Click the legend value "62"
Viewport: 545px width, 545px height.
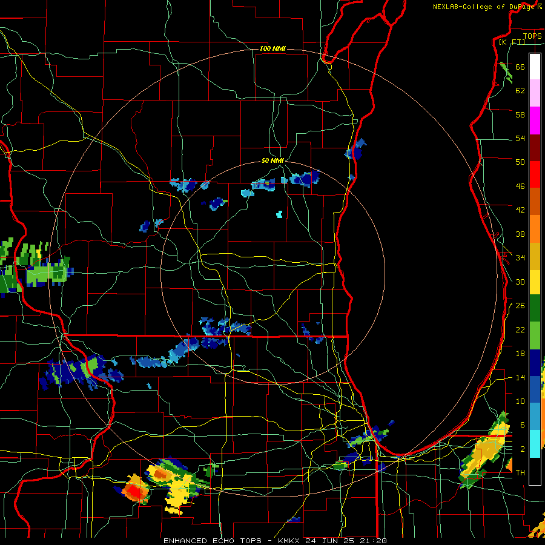(520, 91)
